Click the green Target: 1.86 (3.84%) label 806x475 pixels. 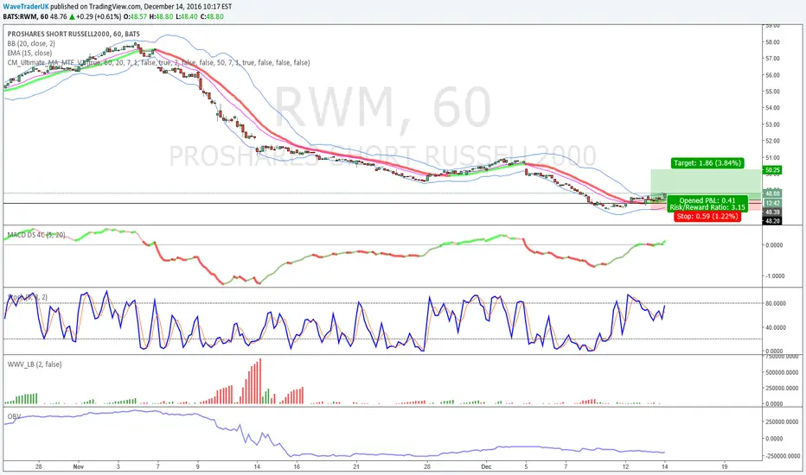pos(707,162)
